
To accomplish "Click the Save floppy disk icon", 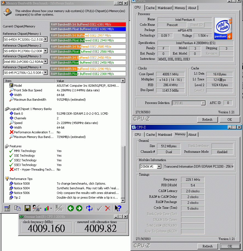I will pos(27,208).
